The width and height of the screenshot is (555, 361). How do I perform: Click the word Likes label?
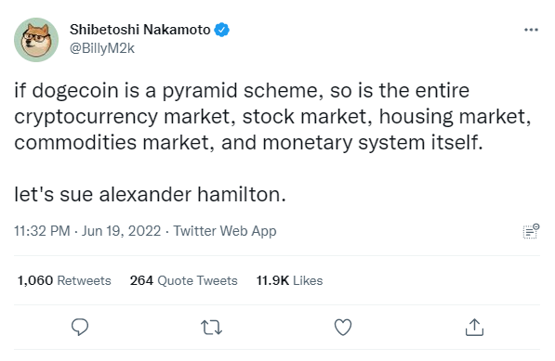[308, 280]
